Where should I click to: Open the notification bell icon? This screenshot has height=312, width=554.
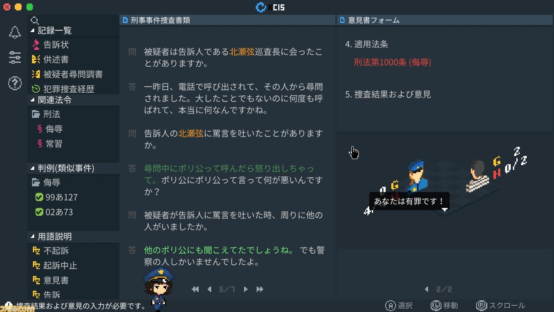tap(15, 32)
